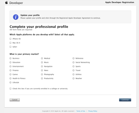Click the 'Update your profile' heading
The width and height of the screenshot is (139, 113).
[x=30, y=15]
